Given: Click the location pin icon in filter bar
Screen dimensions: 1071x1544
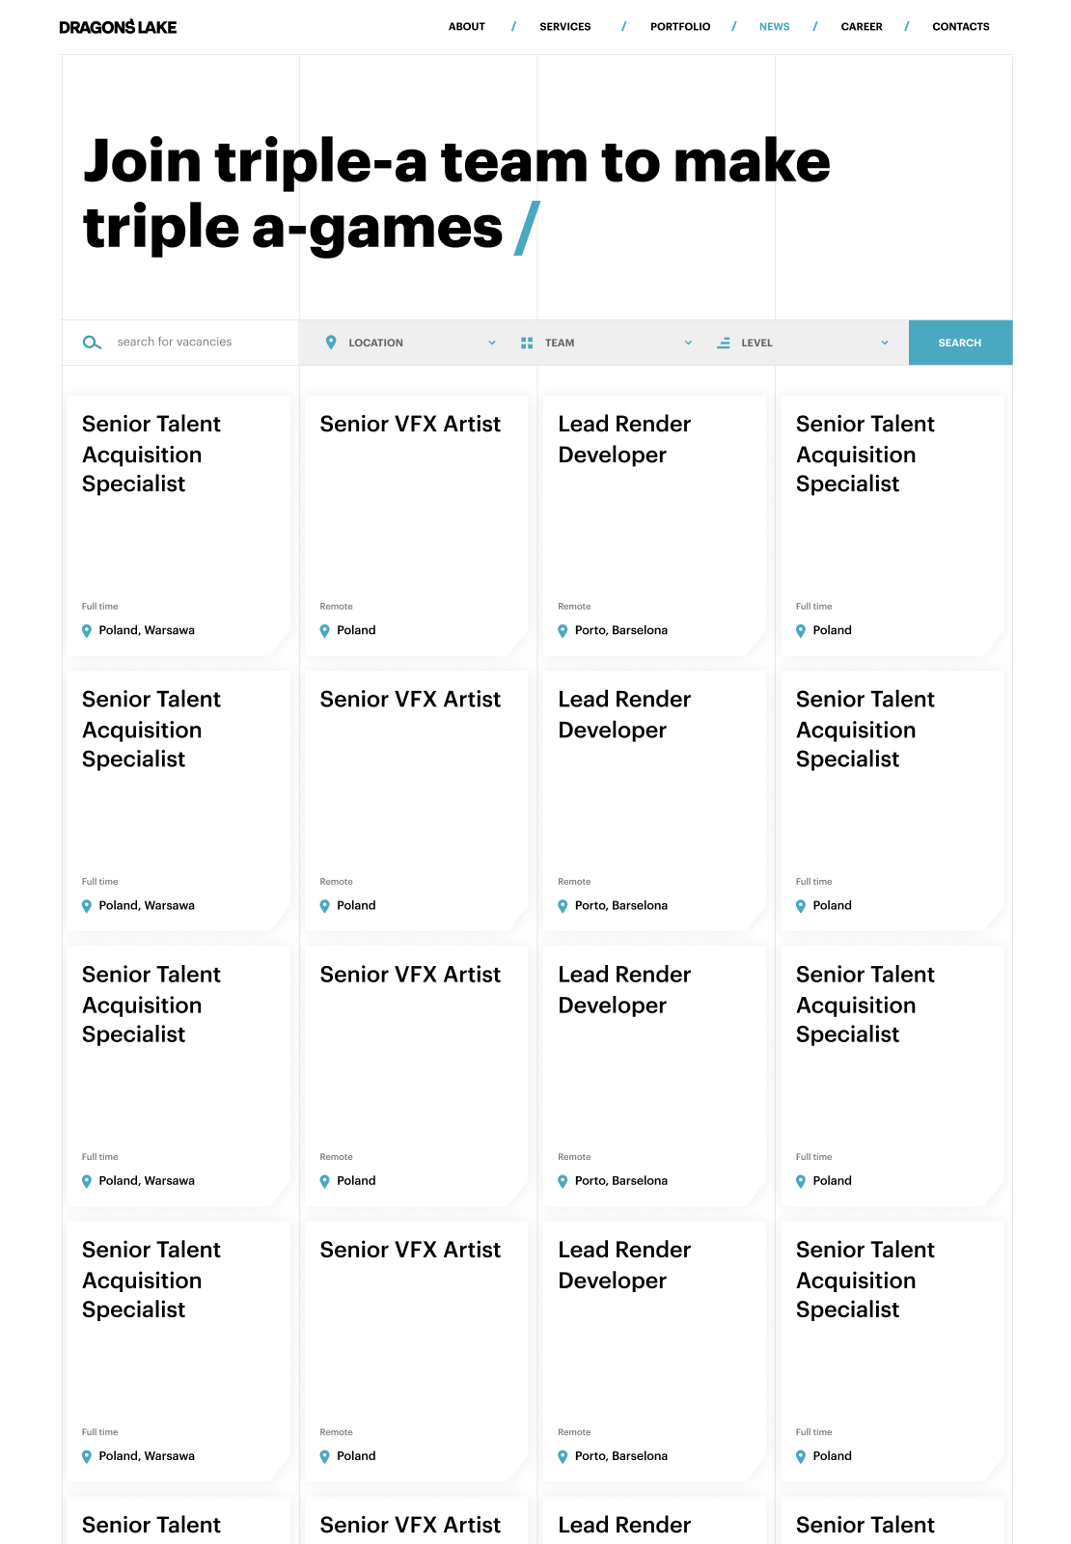Looking at the screenshot, I should pyautogui.click(x=331, y=343).
